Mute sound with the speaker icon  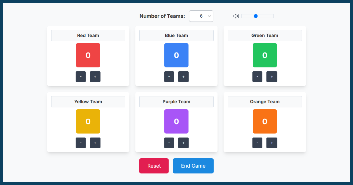[236, 16]
